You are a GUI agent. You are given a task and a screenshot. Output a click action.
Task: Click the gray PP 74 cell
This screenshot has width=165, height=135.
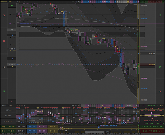tap(21, 131)
